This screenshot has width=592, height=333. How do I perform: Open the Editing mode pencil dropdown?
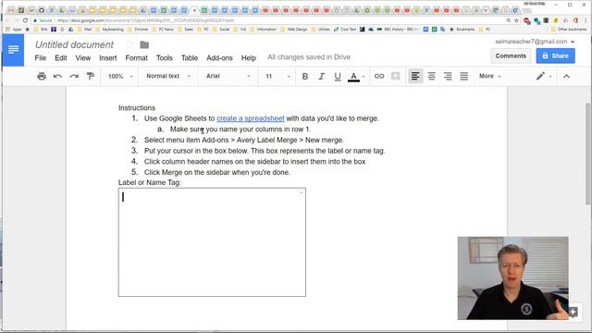click(544, 76)
